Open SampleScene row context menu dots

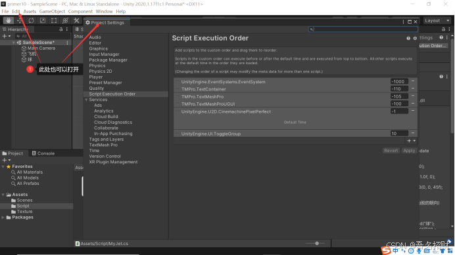pos(67,43)
